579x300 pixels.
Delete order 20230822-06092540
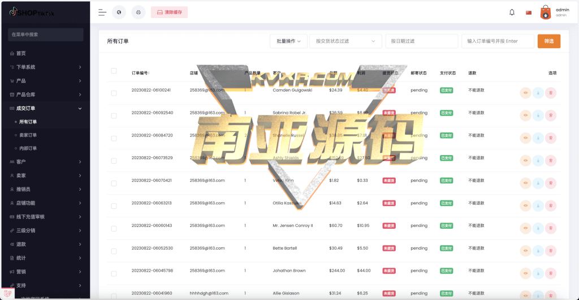coord(551,115)
